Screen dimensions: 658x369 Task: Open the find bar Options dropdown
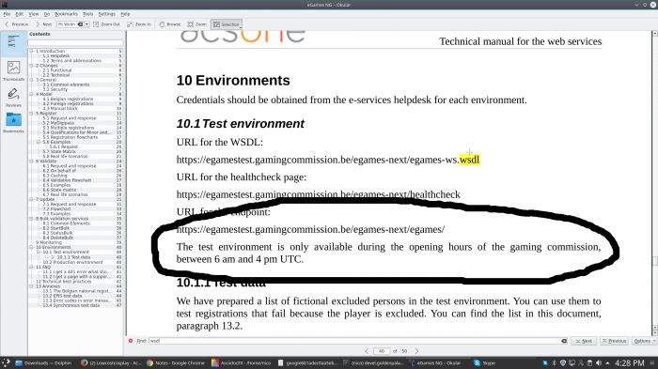[x=644, y=341]
